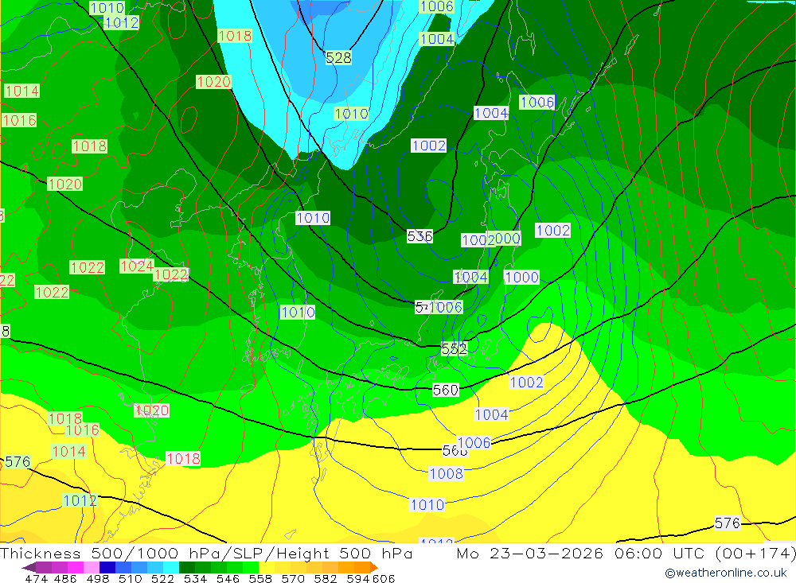The width and height of the screenshot is (796, 583).
Task: Click the dark blue legend color swatch
Action: click(107, 567)
